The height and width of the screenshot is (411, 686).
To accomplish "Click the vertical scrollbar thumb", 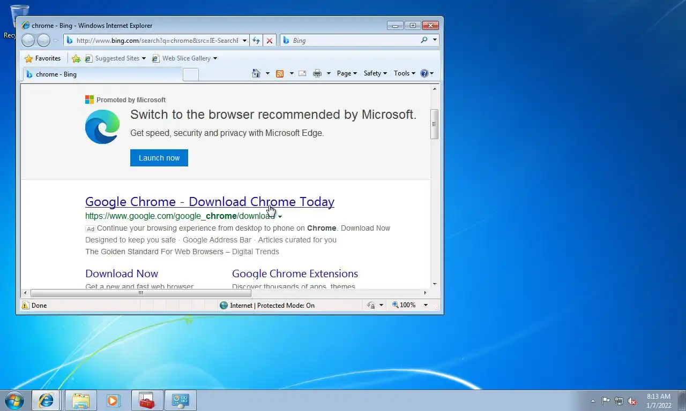I will pos(435,124).
